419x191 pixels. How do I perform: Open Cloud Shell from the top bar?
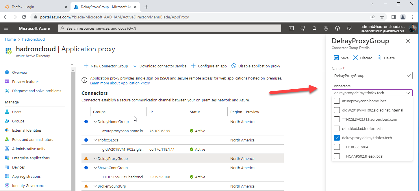(x=292, y=28)
